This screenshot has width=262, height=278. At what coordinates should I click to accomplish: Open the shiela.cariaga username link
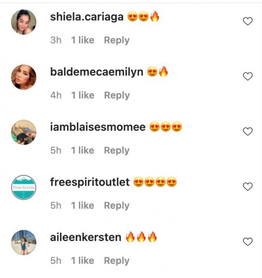tap(87, 17)
